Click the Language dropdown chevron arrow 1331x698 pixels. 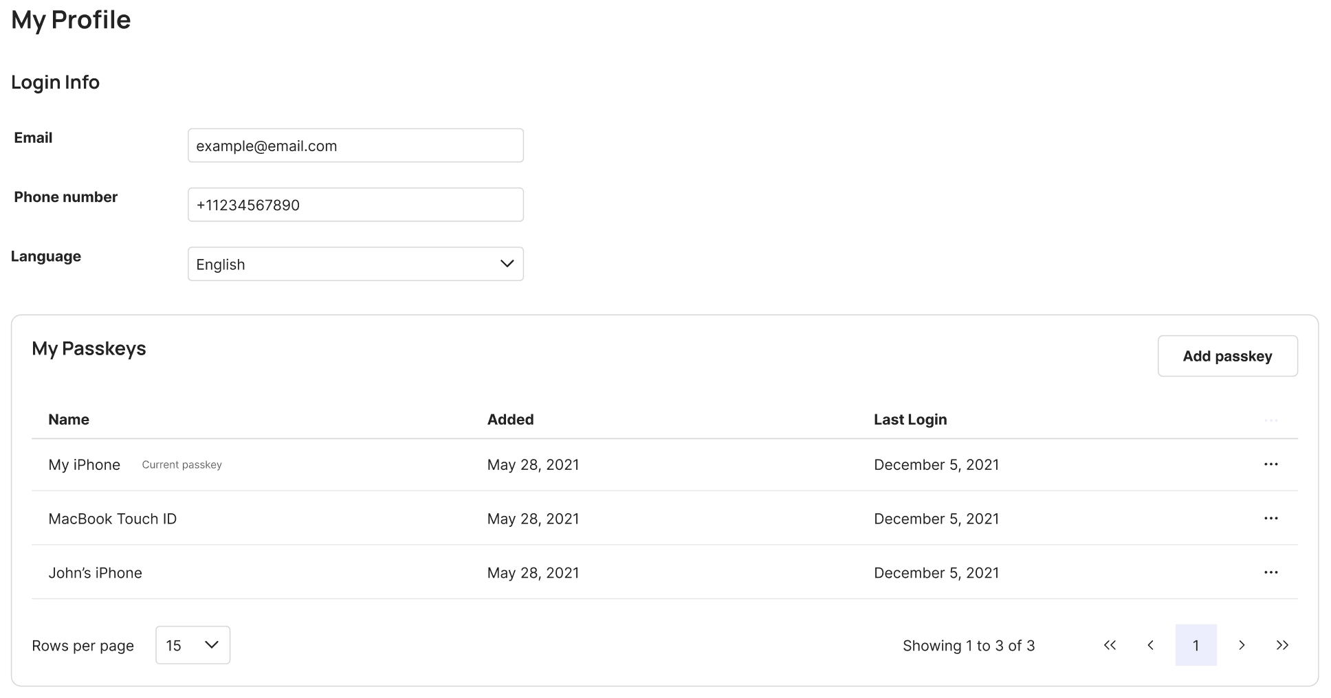click(x=507, y=264)
